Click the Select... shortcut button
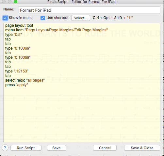 coord(81,18)
